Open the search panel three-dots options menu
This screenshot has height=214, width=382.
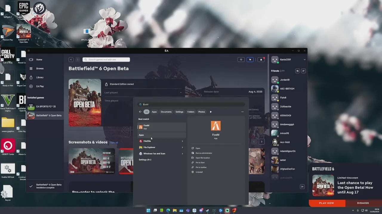pyautogui.click(x=242, y=112)
